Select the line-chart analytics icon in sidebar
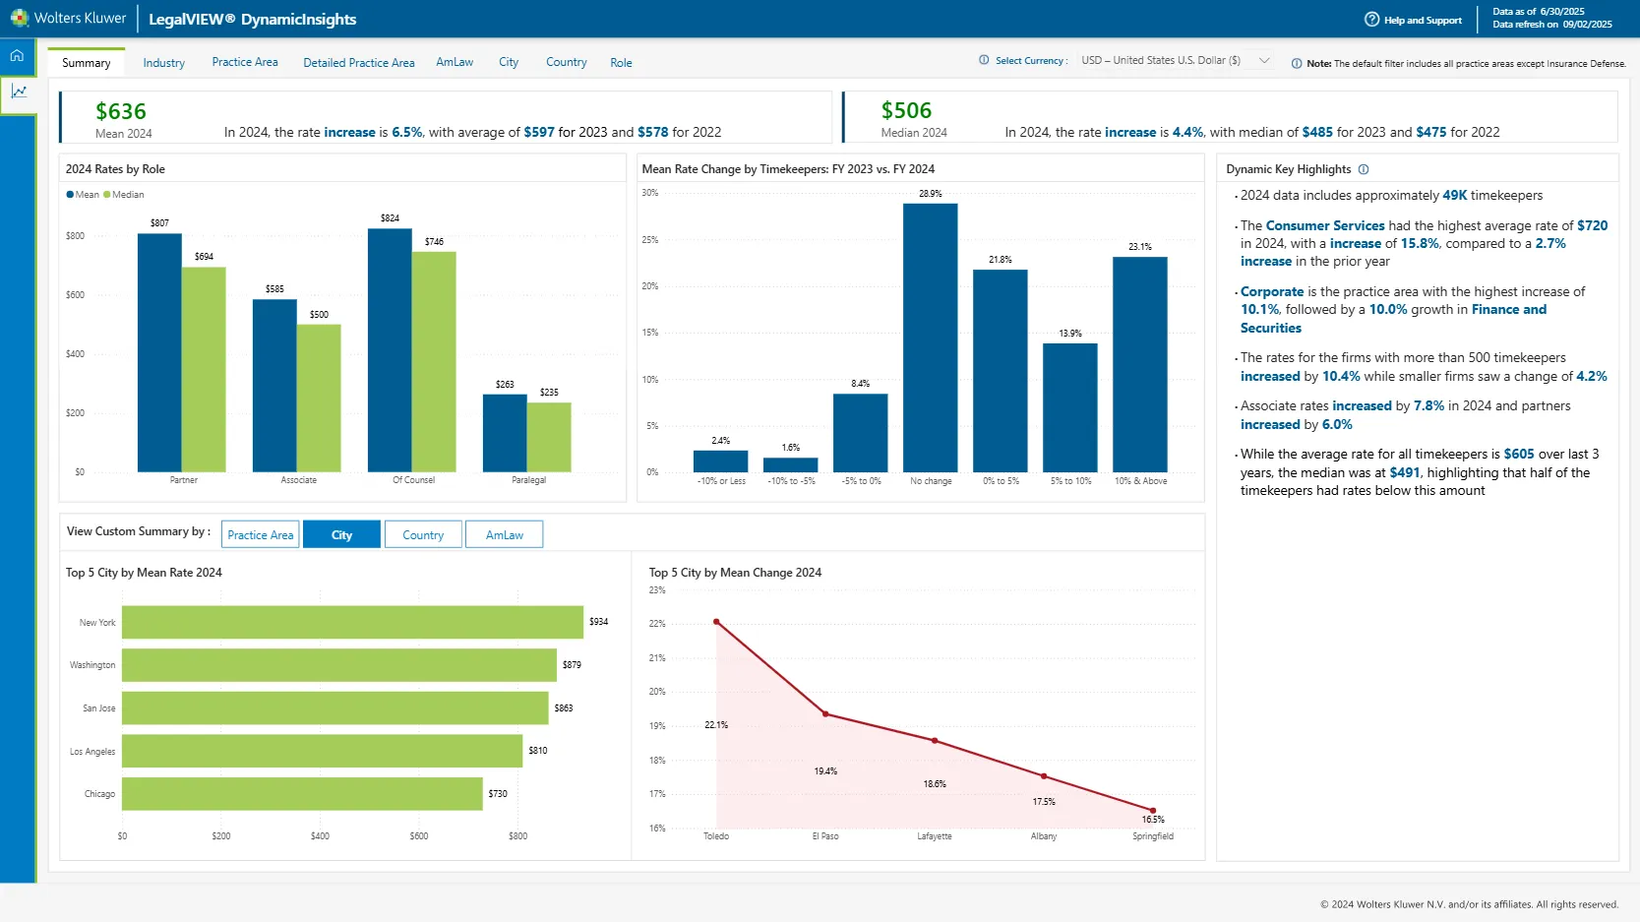1640x922 pixels. pos(19,91)
